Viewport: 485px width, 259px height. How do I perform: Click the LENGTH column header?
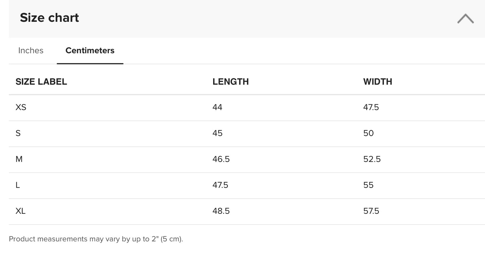pos(231,82)
